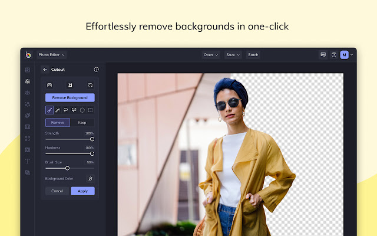The height and width of the screenshot is (236, 377).
Task: Select the Brush cutout tool
Action: click(49, 110)
